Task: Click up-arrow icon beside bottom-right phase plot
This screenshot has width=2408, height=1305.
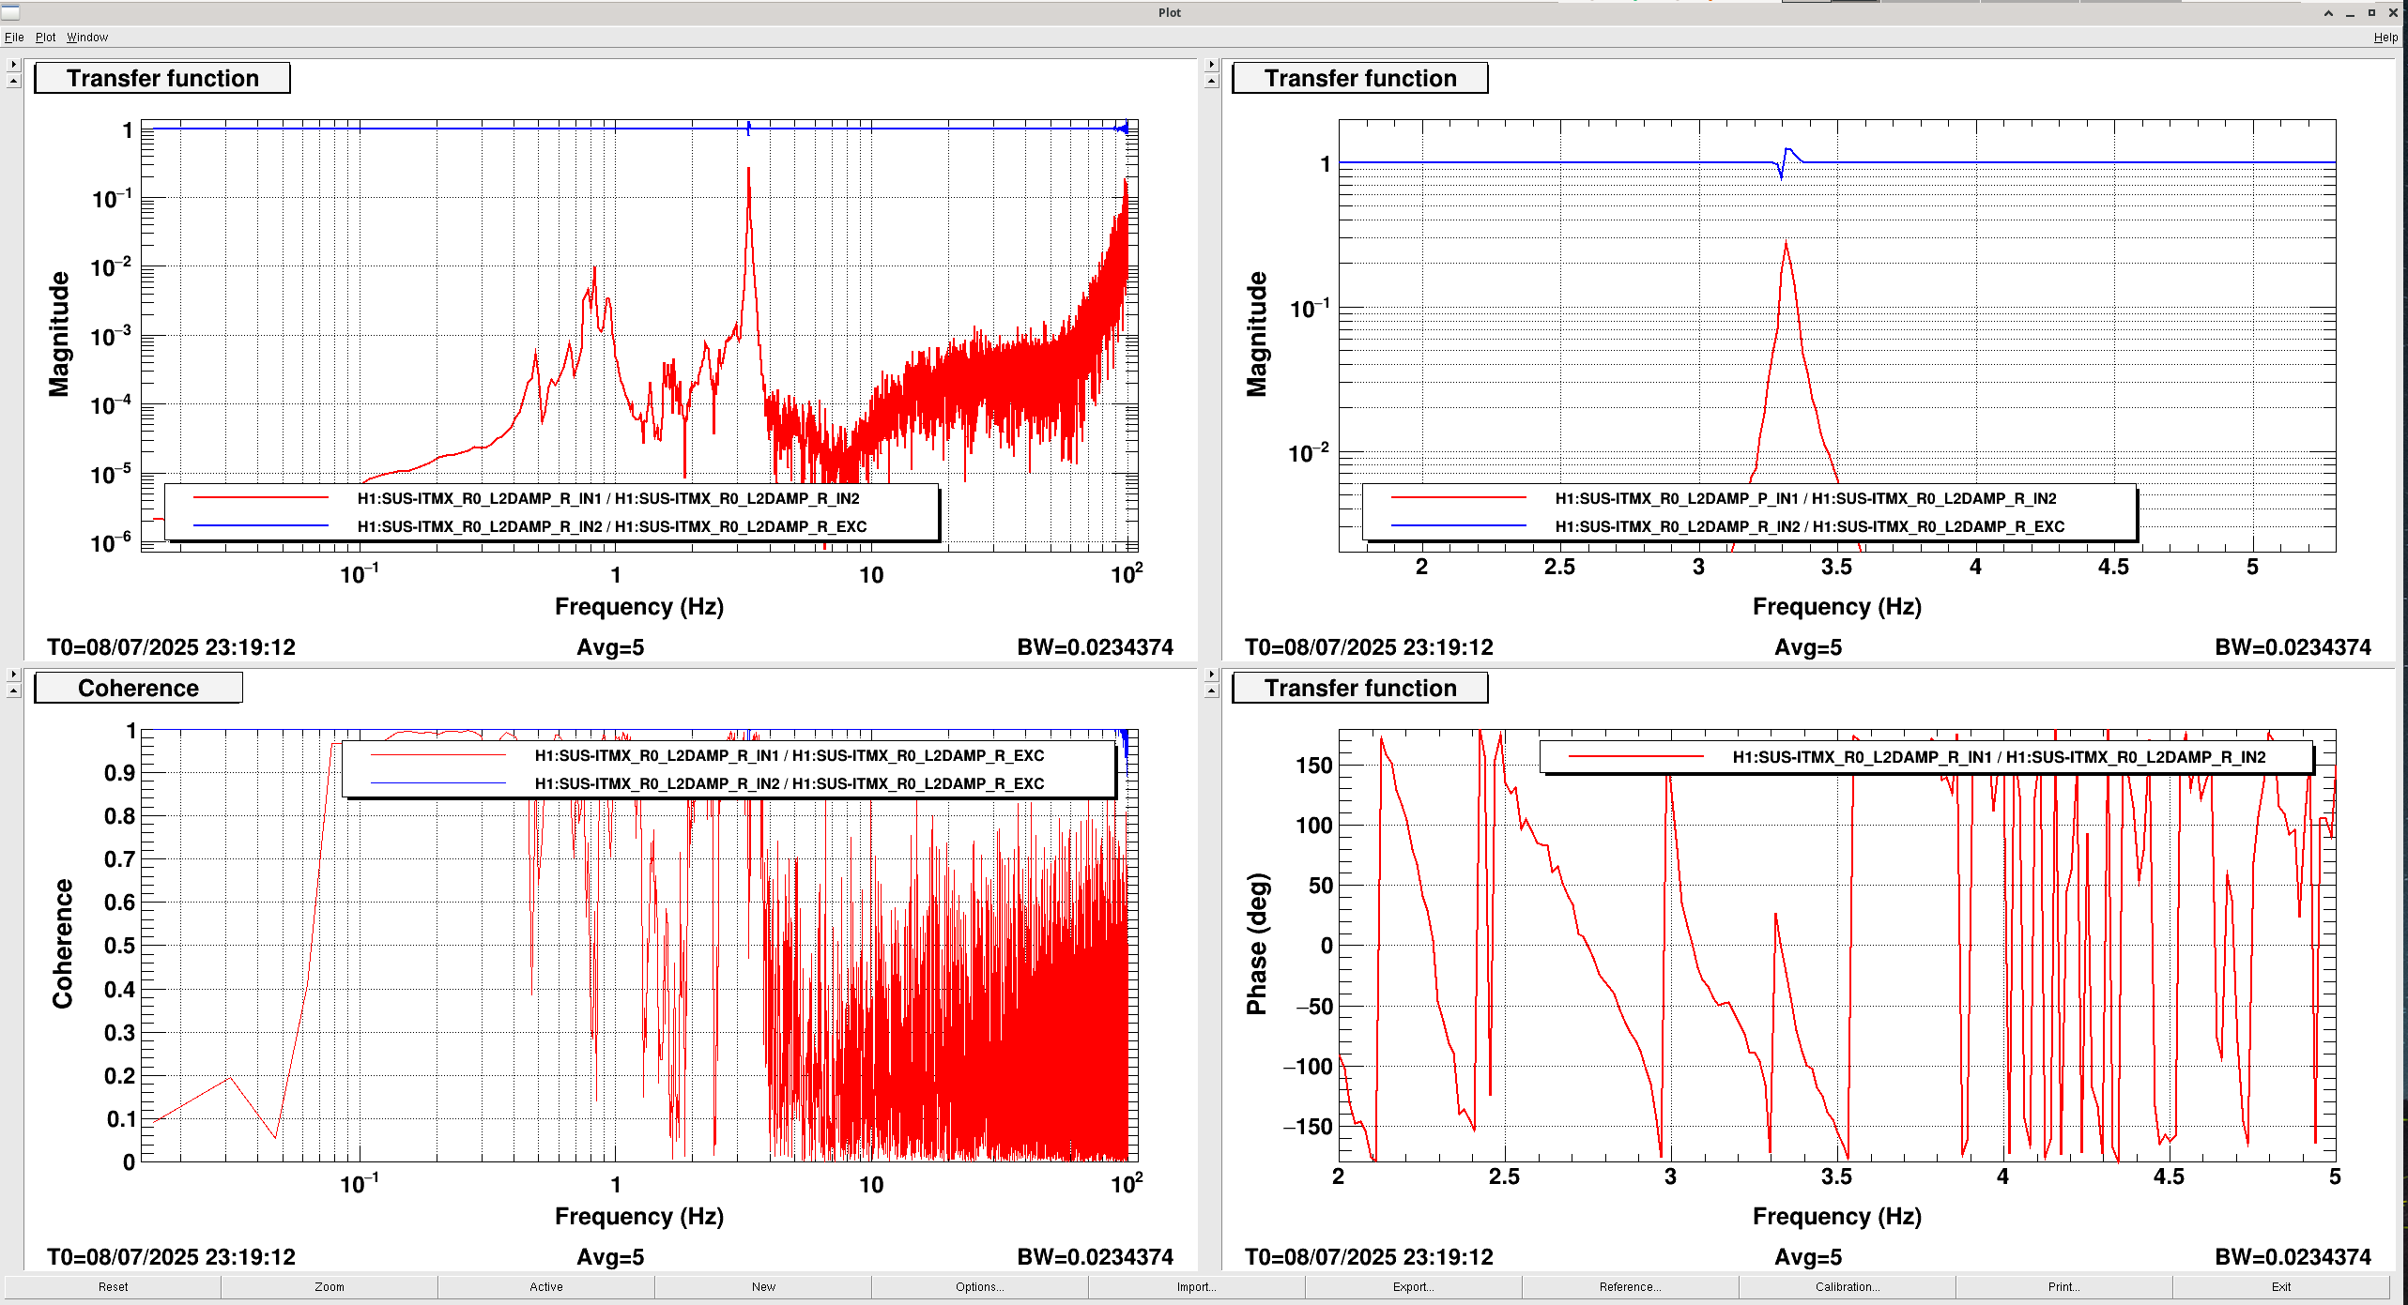Action: [1211, 691]
